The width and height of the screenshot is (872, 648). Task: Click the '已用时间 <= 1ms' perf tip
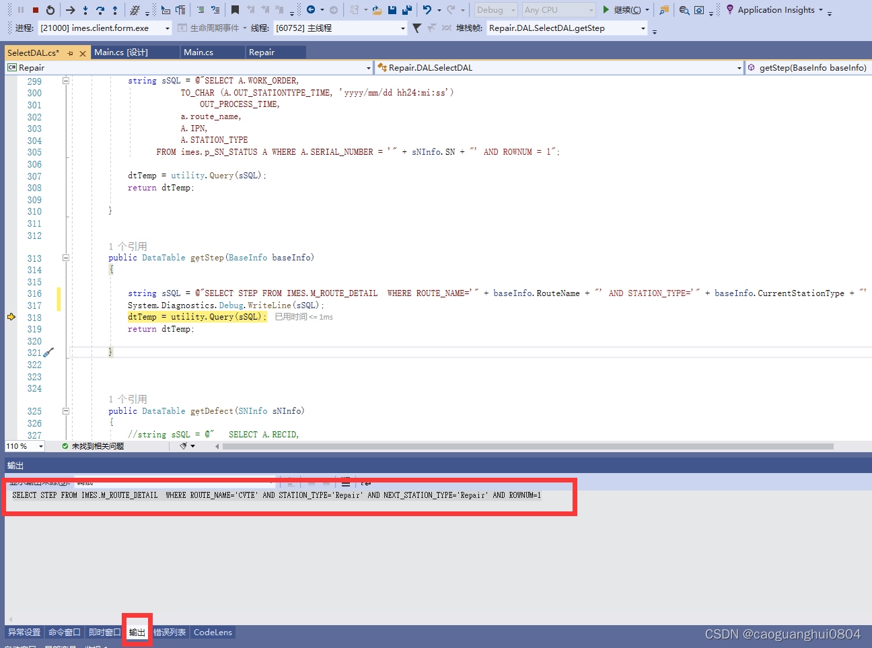click(x=304, y=317)
